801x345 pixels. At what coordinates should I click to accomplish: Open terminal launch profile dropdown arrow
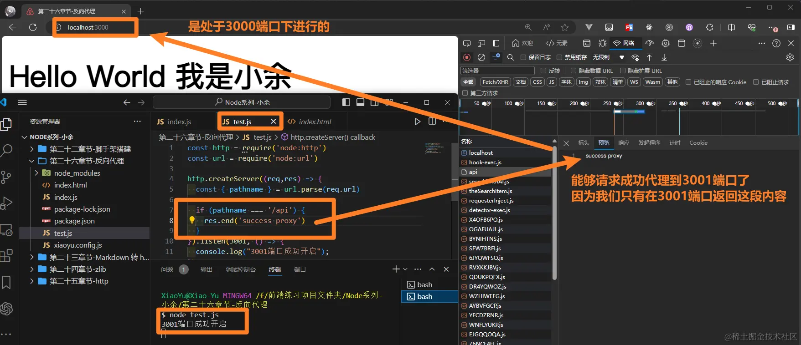click(x=405, y=269)
